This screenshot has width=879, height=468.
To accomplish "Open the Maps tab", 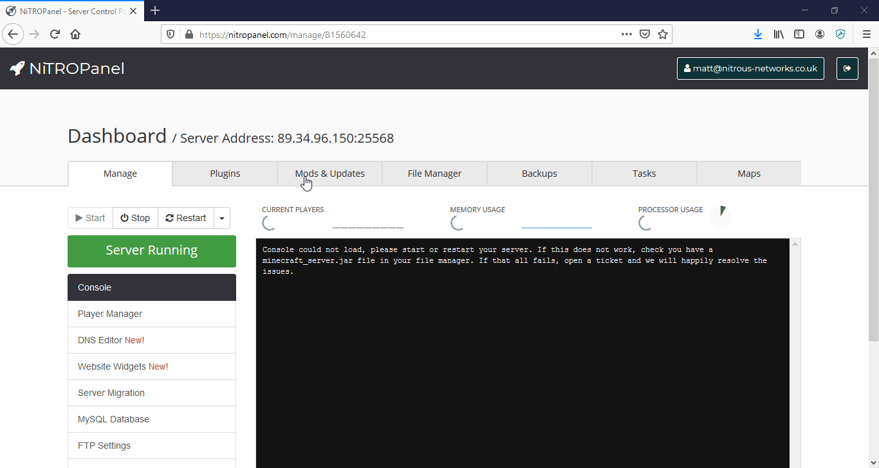I will pyautogui.click(x=749, y=174).
